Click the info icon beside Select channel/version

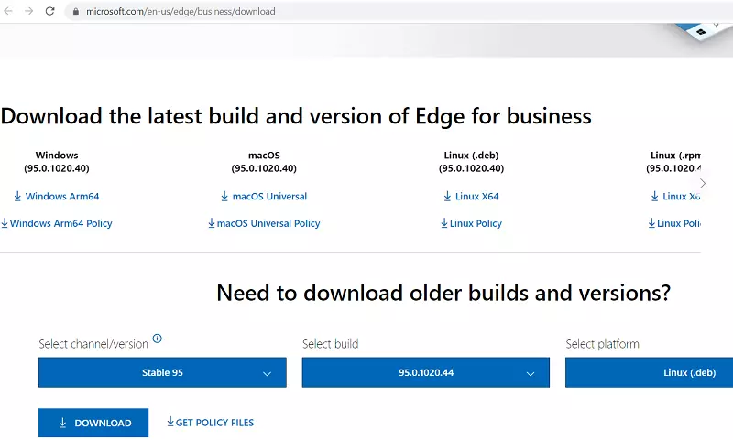click(x=157, y=338)
